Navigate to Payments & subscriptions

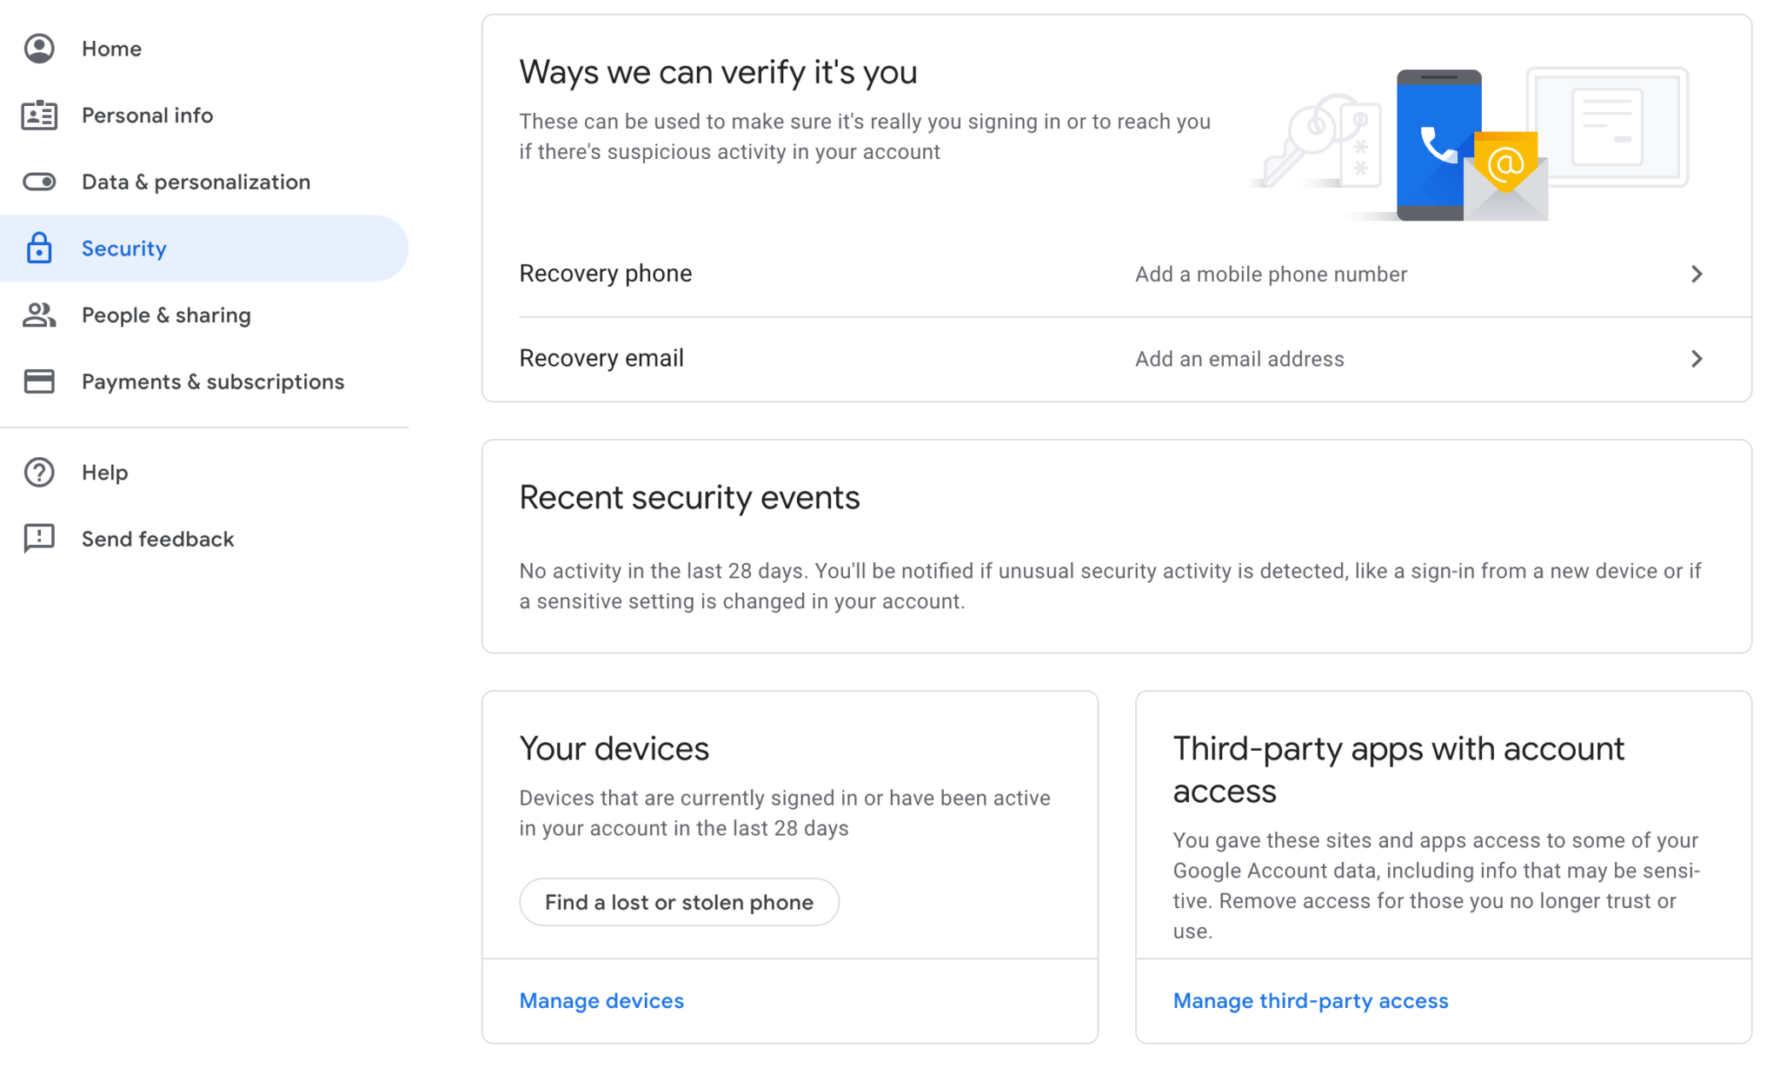pos(213,381)
